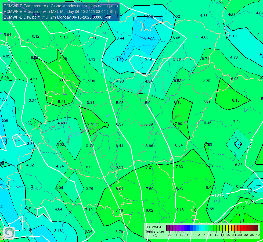Click the 5.38 temperature value

(177, 59)
